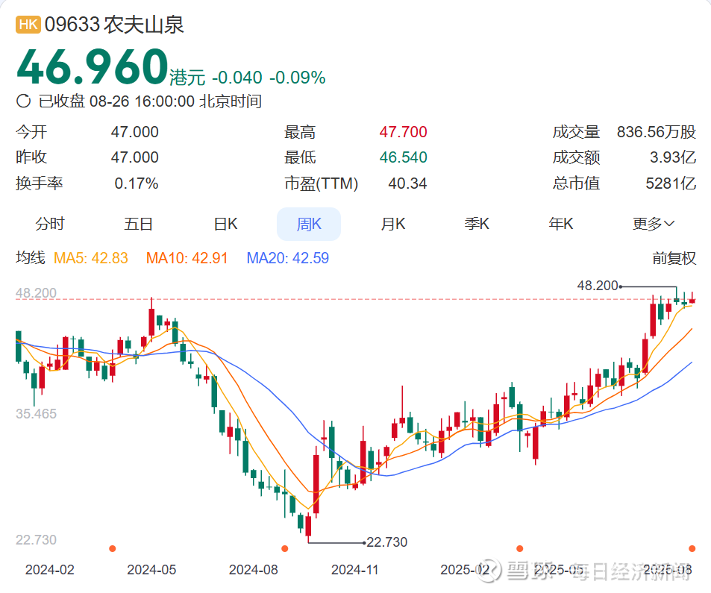Switch to the 年K chart tab
This screenshot has height=593, width=711.
(561, 224)
